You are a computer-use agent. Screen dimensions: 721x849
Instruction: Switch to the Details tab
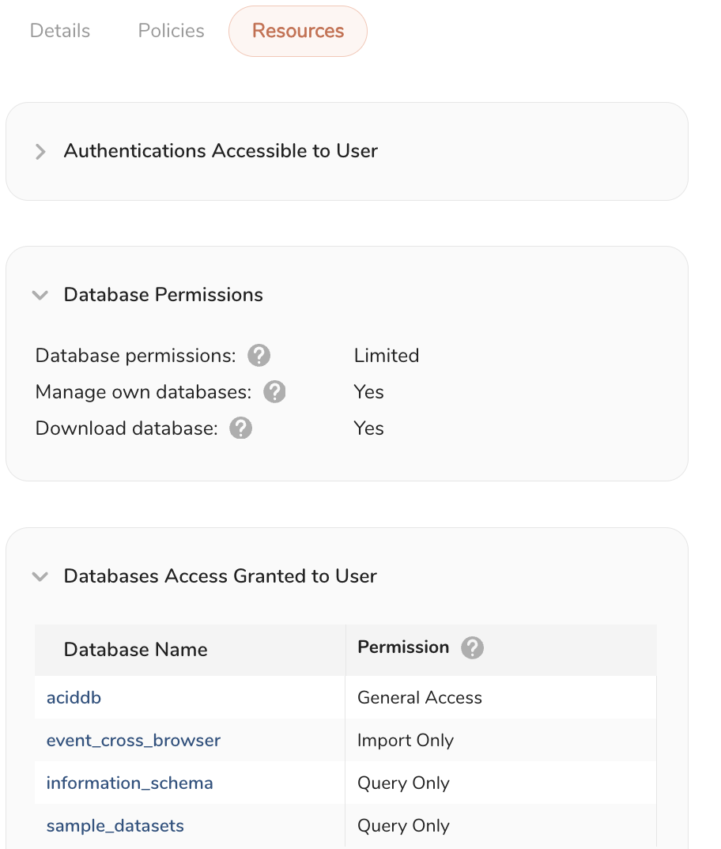tap(60, 31)
